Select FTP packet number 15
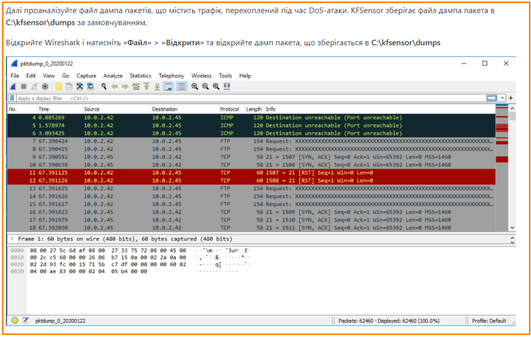This screenshot has width=531, height=337. (251, 204)
